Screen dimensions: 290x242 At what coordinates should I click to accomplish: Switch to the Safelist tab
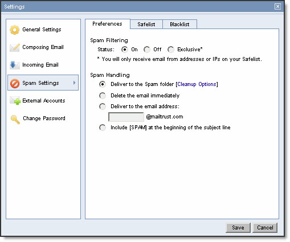coord(146,24)
